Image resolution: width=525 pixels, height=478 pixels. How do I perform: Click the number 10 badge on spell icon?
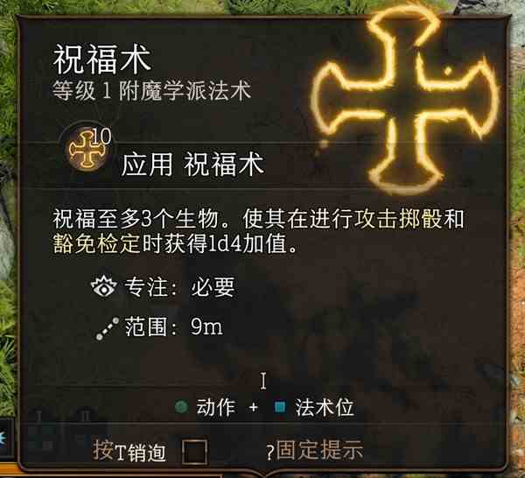pyautogui.click(x=101, y=136)
